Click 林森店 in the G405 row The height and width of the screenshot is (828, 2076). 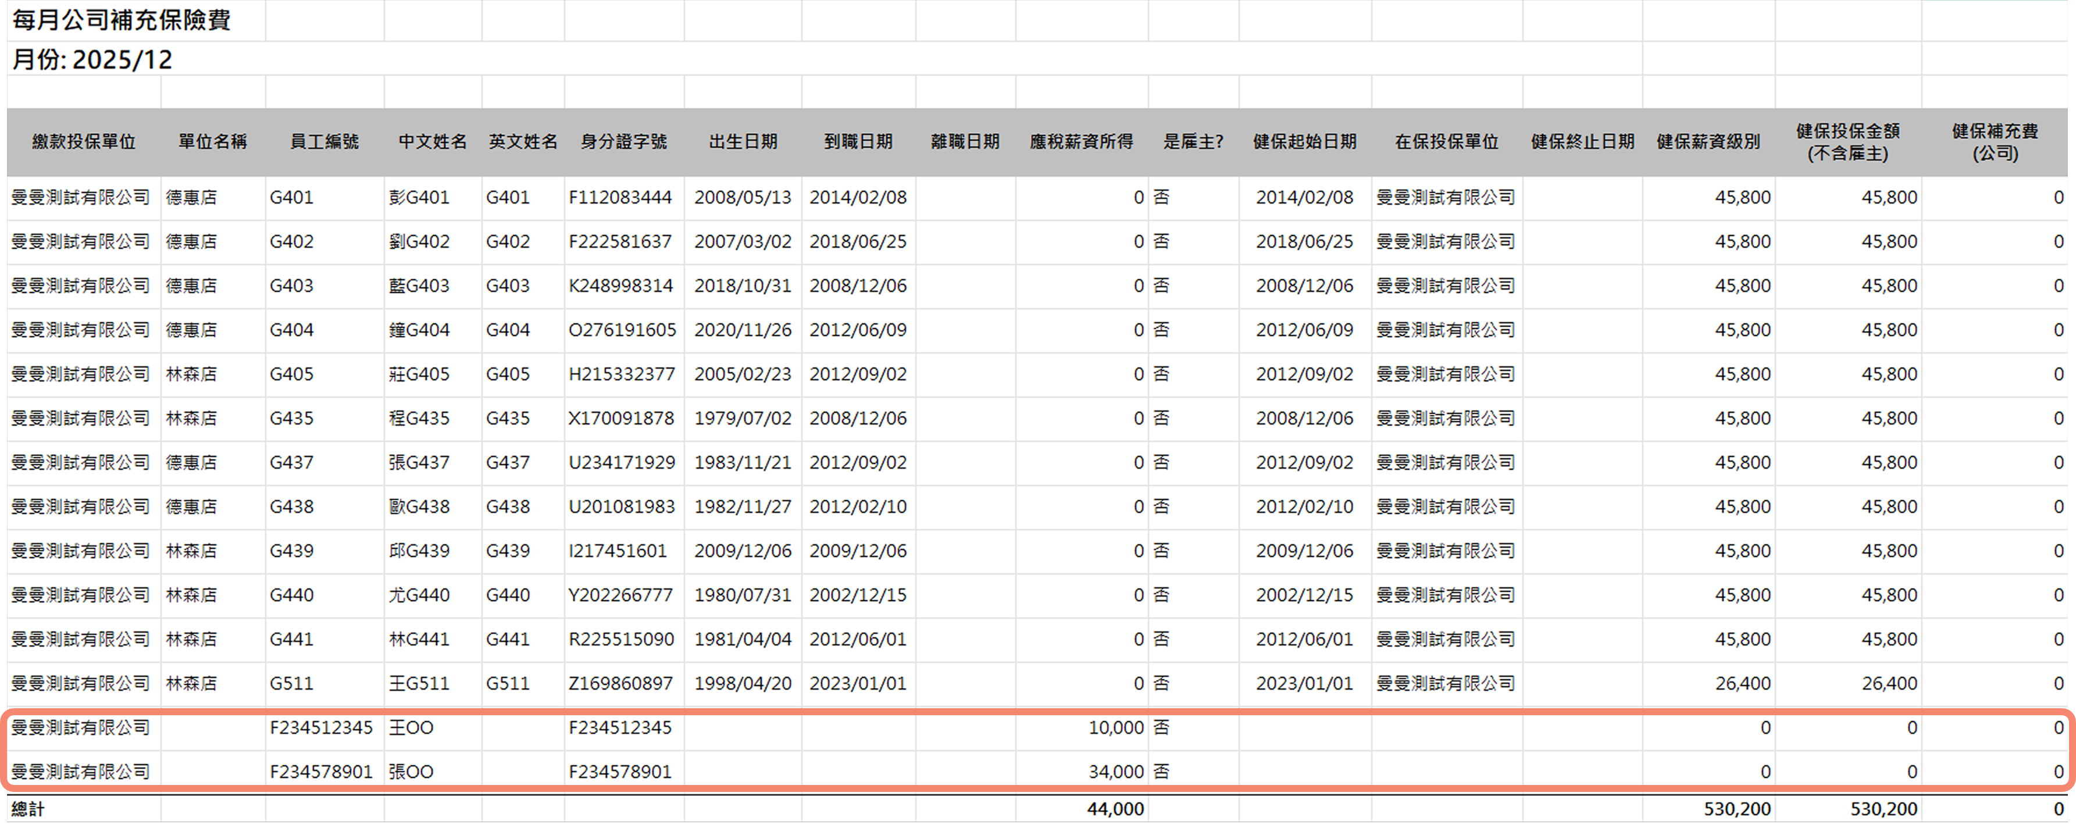(192, 374)
